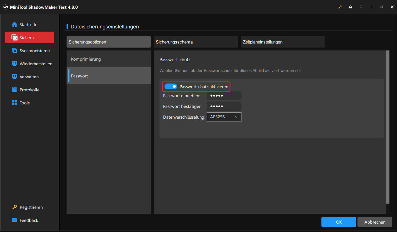Viewport: 397px width, 232px height.
Task: Select the Komprimierung settings category
Action: (x=86, y=59)
